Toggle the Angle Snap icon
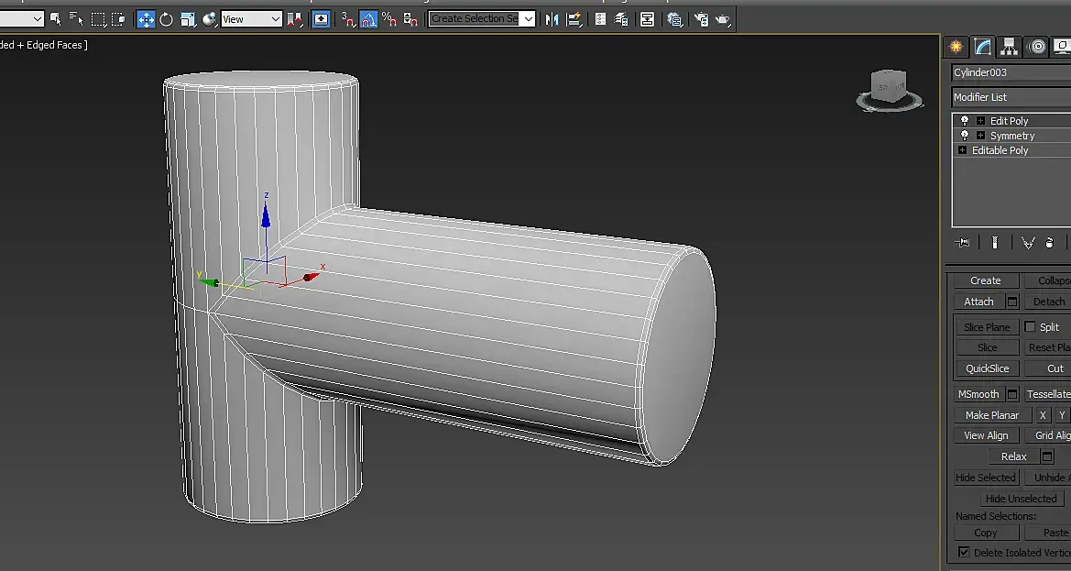This screenshot has width=1071, height=571. 368,19
